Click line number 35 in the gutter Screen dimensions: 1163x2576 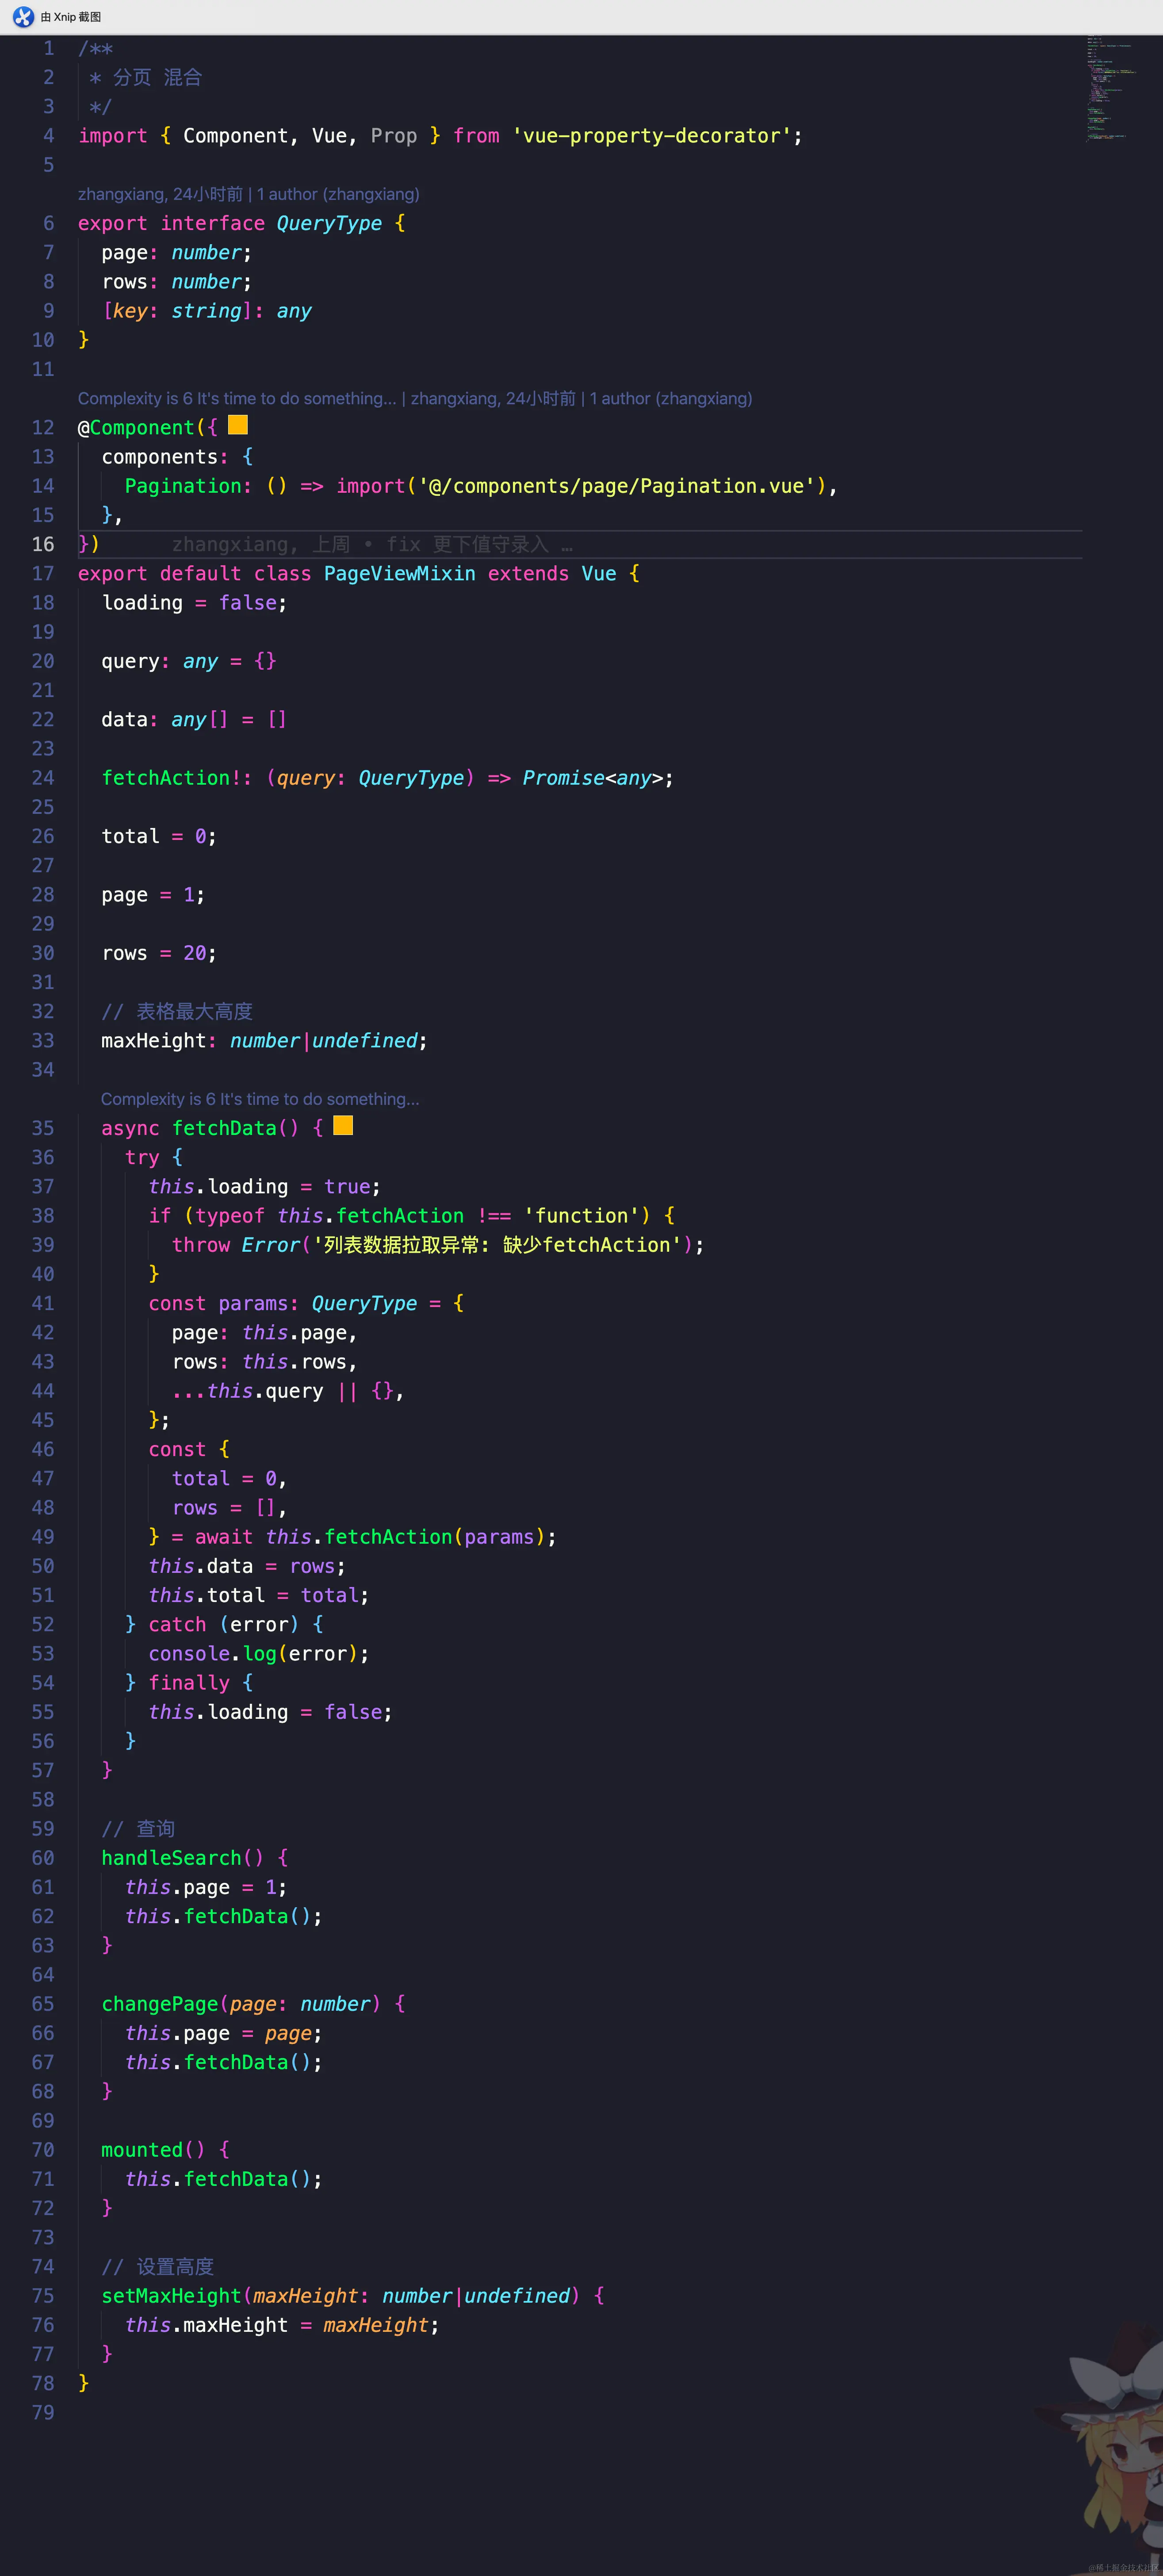tap(43, 1128)
